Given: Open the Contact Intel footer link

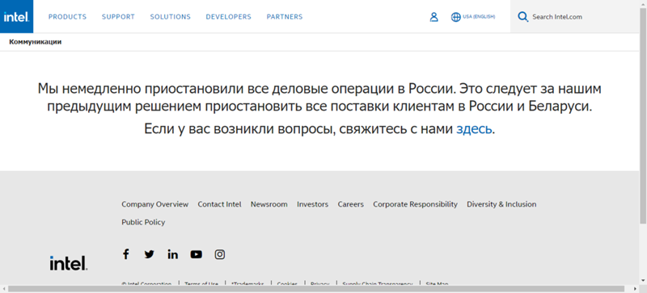Looking at the screenshot, I should click(x=219, y=204).
